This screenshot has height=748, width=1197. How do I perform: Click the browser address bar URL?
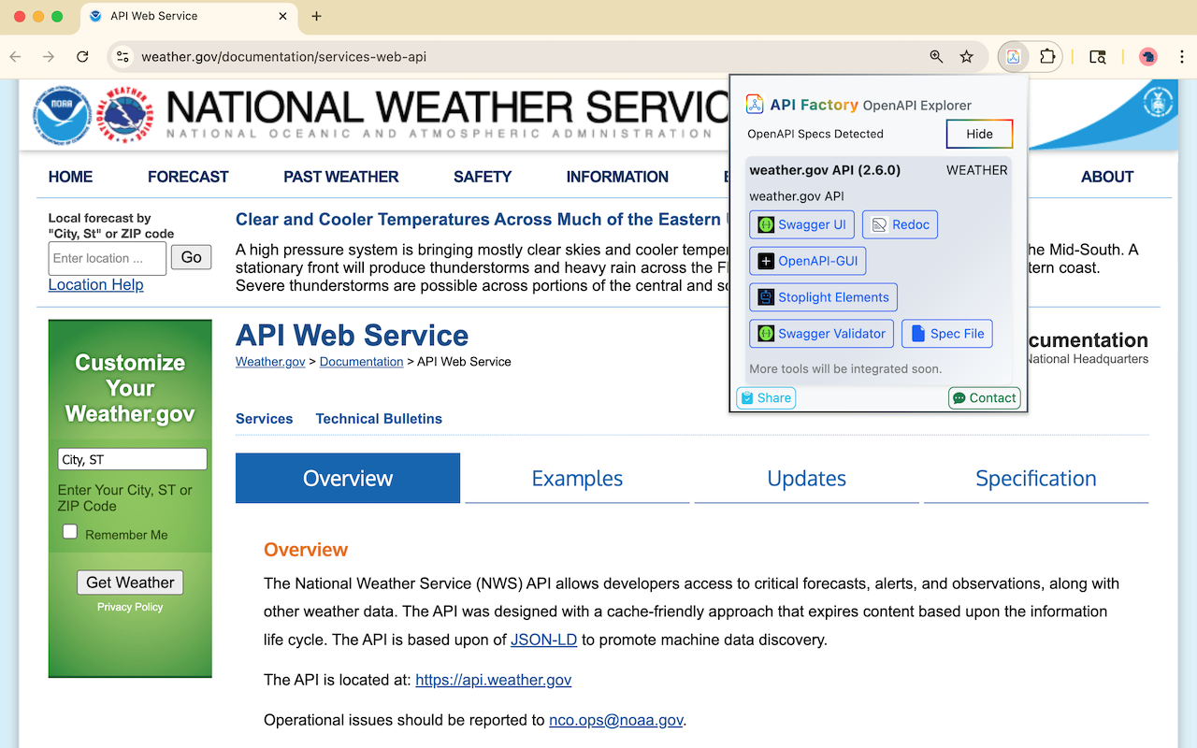coord(283,57)
